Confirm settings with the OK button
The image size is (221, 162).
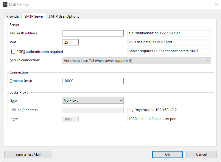pyautogui.click(x=167, y=155)
